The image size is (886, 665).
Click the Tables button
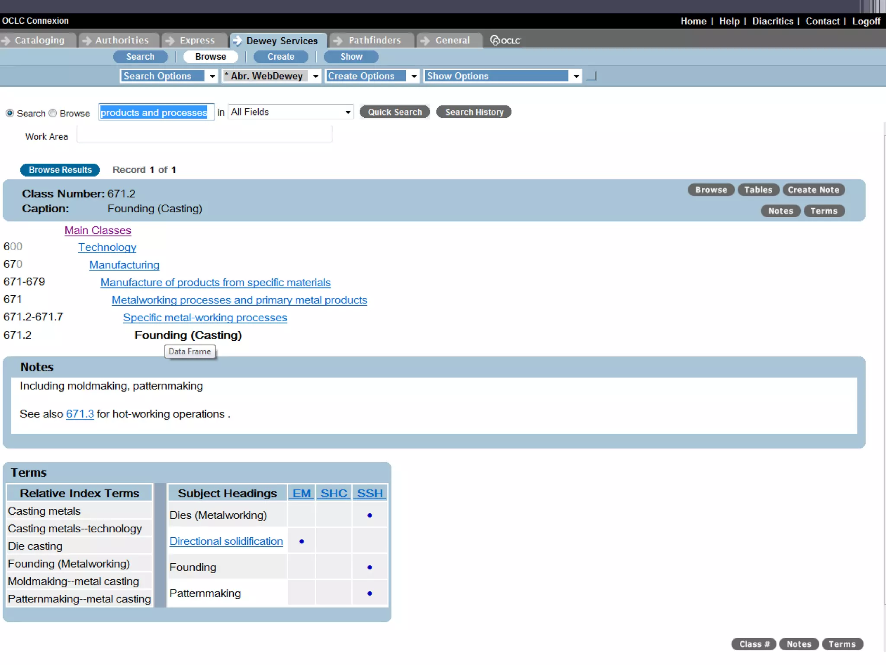pyautogui.click(x=758, y=190)
